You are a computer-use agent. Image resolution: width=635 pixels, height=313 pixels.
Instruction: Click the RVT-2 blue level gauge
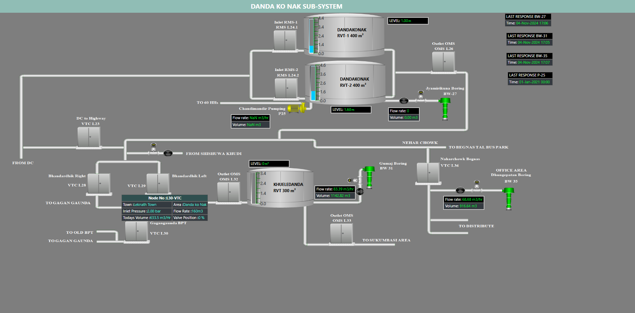point(313,83)
